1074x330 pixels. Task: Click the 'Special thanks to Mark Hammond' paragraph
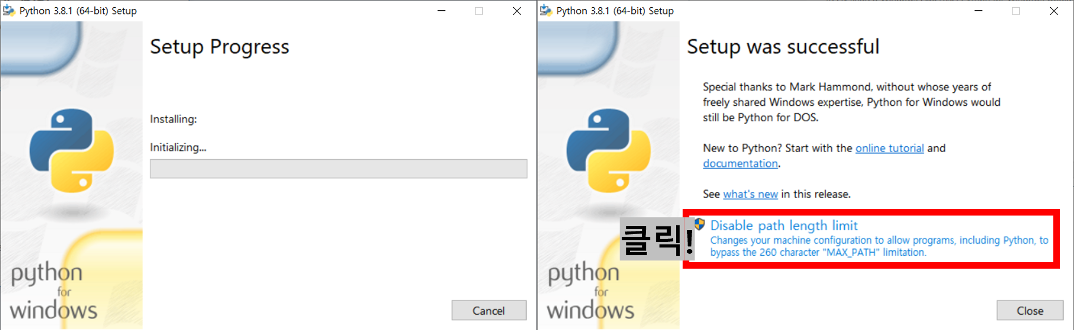pos(851,102)
